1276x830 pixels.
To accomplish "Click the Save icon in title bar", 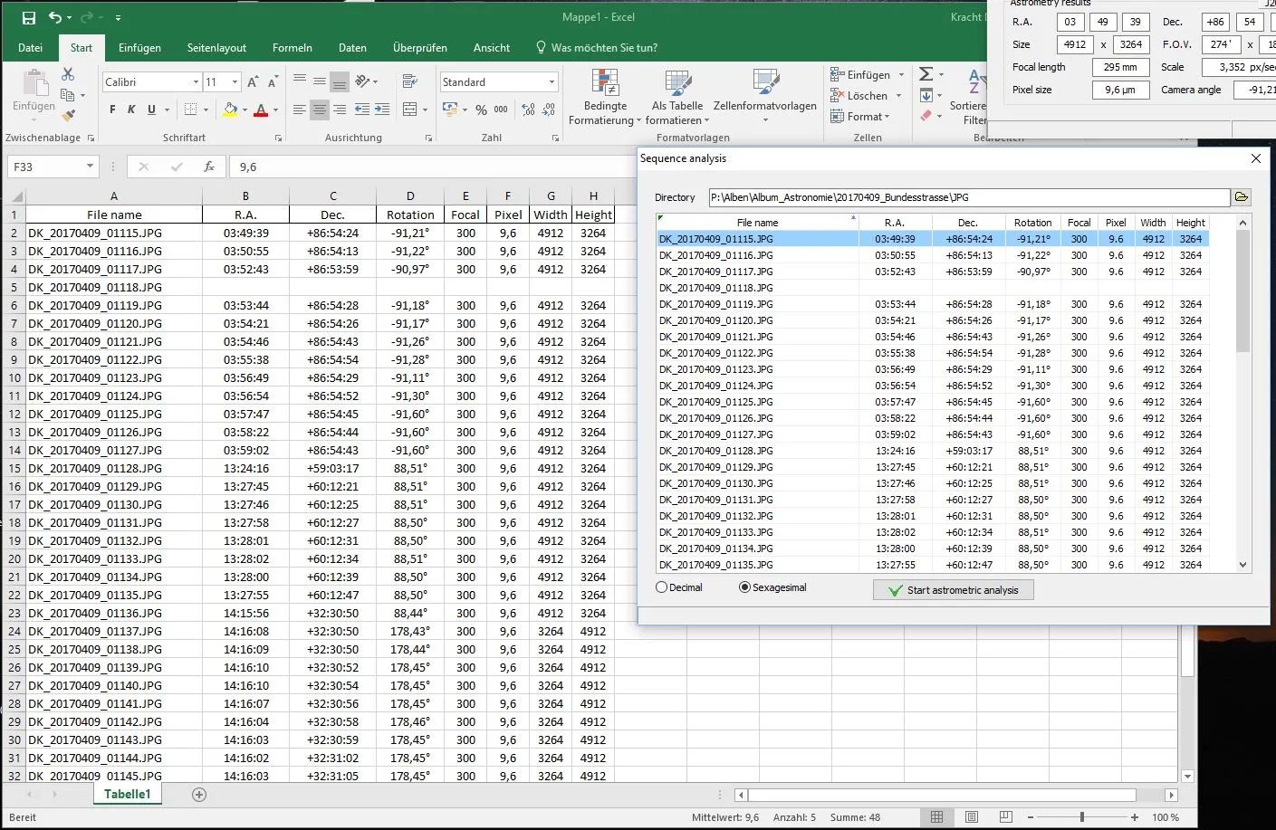I will (28, 17).
